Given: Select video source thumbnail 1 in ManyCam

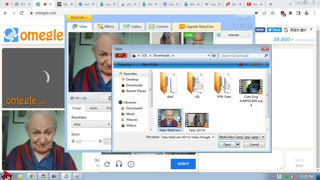Looking at the screenshot, I should (x=166, y=38).
